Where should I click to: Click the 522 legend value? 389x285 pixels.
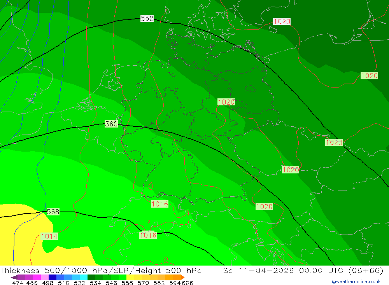tap(79, 283)
